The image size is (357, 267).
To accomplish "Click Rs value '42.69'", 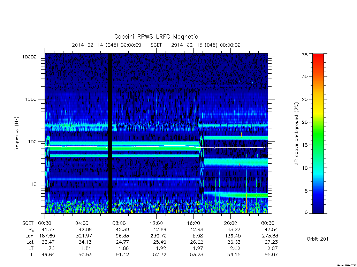I will pos(160,229).
